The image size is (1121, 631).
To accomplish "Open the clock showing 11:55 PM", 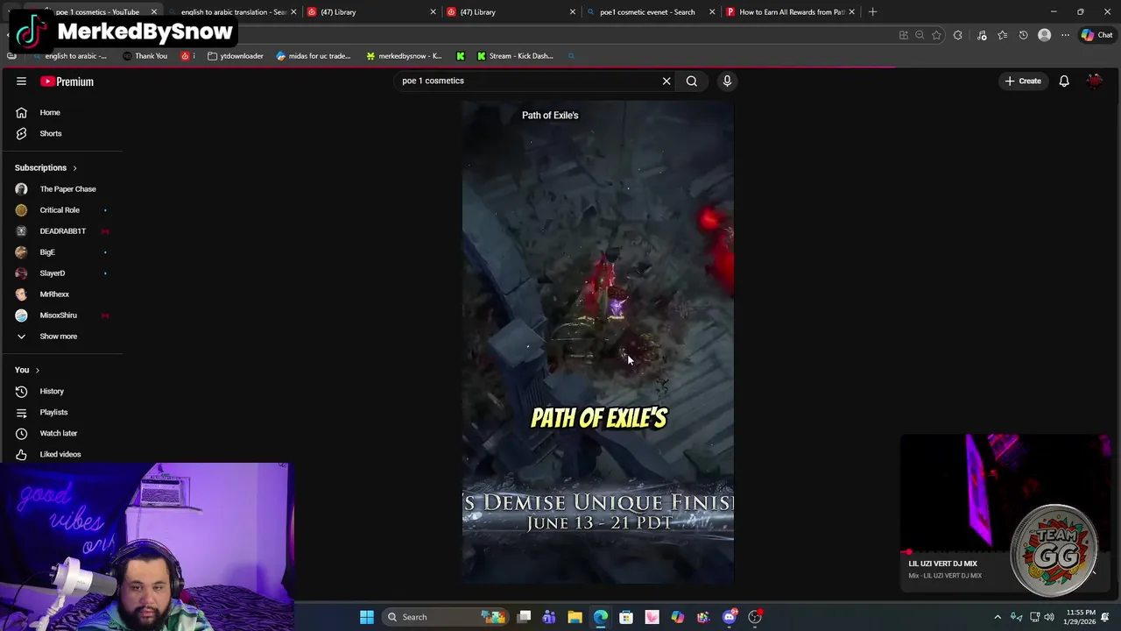I will point(1082,617).
